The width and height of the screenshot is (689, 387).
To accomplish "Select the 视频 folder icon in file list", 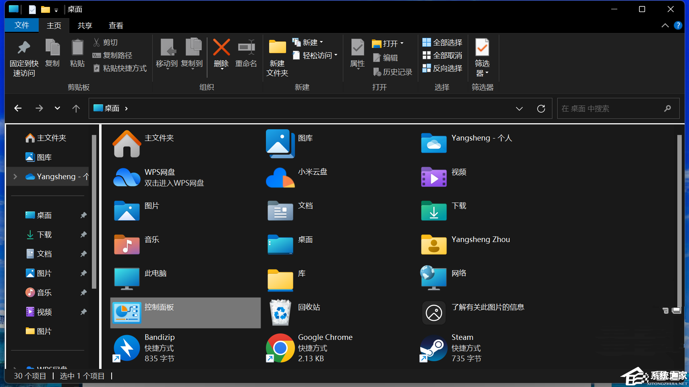I will [434, 177].
